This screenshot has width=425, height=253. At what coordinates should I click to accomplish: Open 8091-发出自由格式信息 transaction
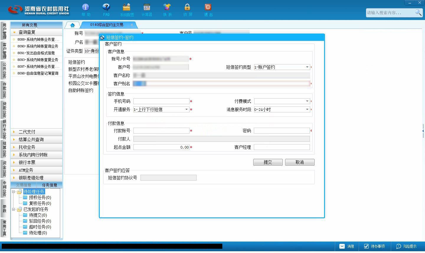[37, 53]
